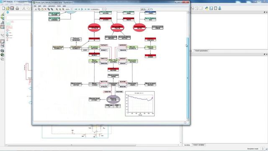Open Tools menu in Dashboard window
The height and width of the screenshot is (151, 268).
[59, 6]
